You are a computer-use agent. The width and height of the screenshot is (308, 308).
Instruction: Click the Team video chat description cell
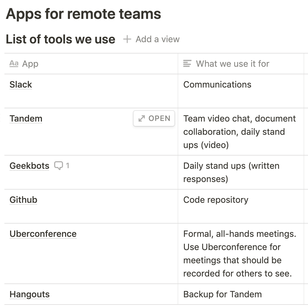tap(241, 132)
